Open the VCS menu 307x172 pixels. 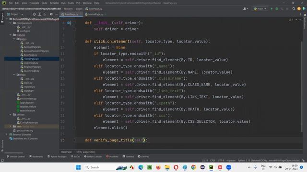[78, 3]
